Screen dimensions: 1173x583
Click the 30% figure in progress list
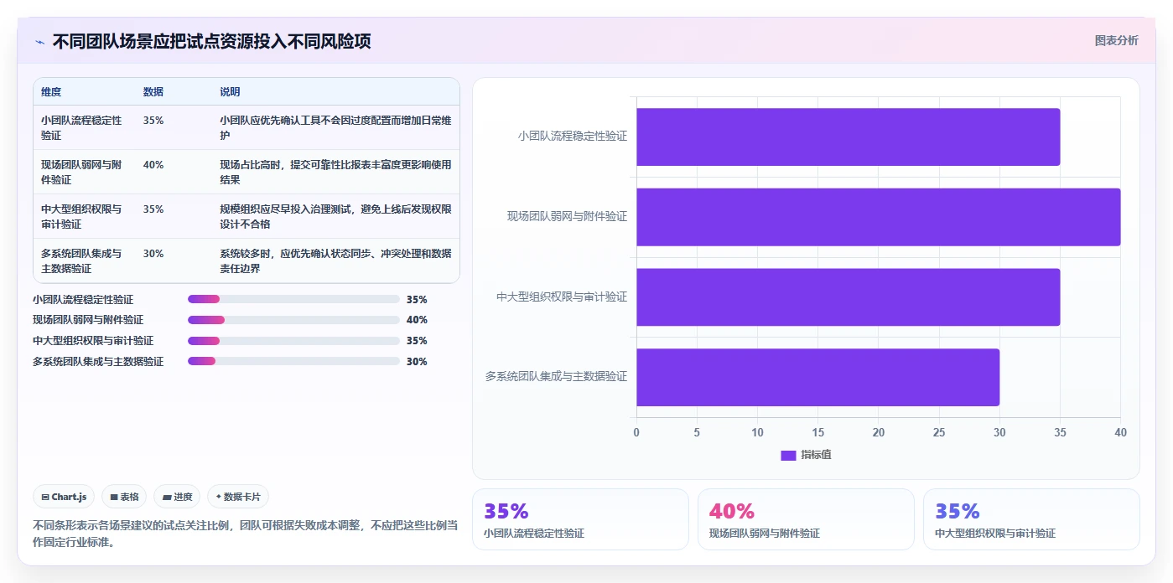click(417, 362)
